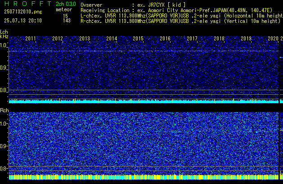
Task: Click the 2017 time marker in Lch
Action: coord(192,39)
